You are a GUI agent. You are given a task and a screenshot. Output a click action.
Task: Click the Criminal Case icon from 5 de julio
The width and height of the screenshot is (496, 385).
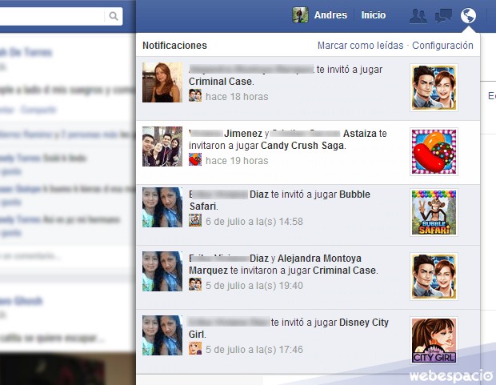pyautogui.click(x=434, y=276)
